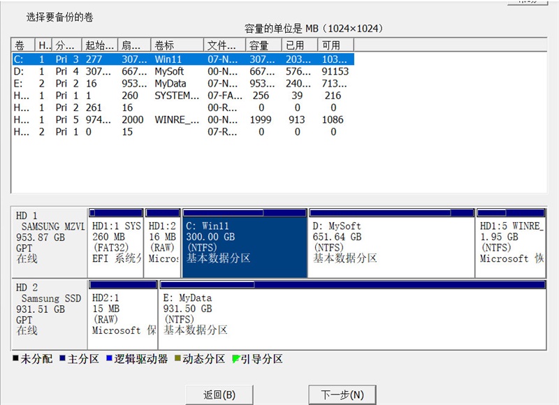Sort by the 卷 column header
The height and width of the screenshot is (405, 559).
tap(23, 45)
